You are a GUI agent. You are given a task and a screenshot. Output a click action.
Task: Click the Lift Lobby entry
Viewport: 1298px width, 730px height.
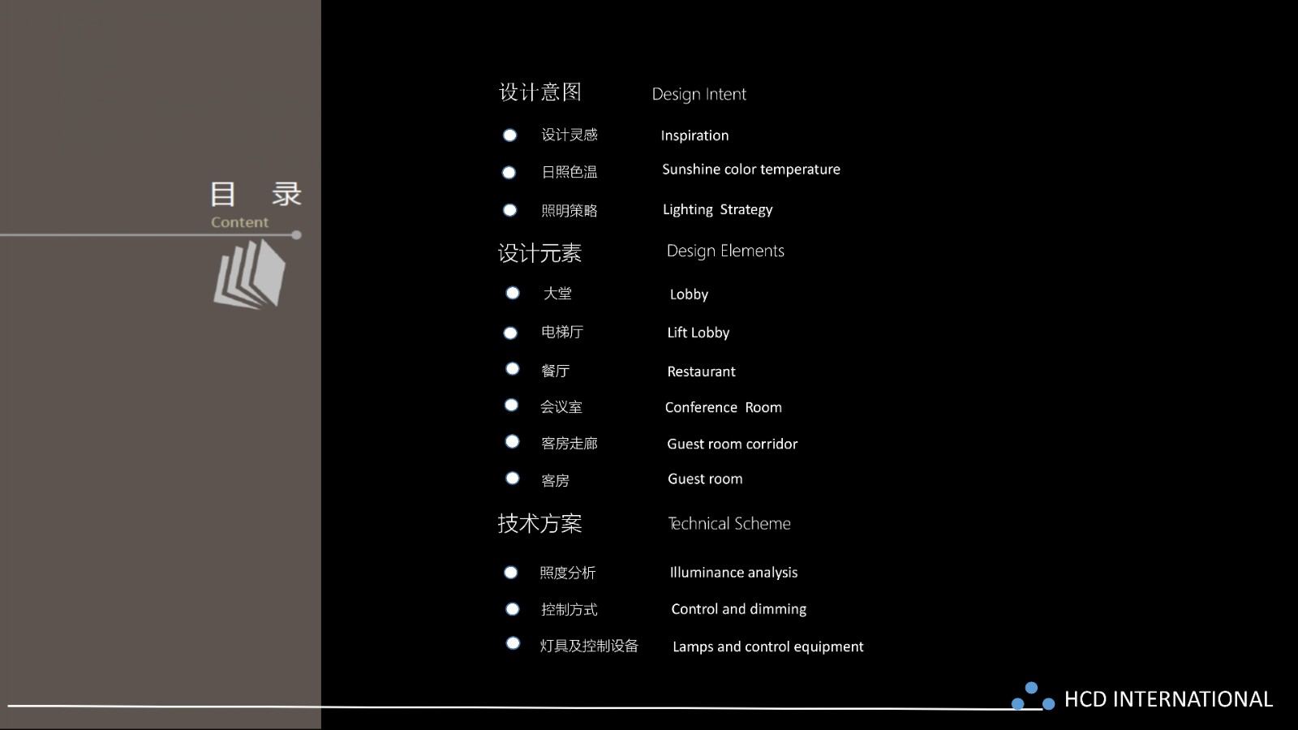(698, 333)
